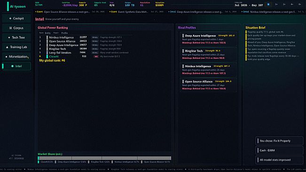
Task: Select Open Source Alliance row in power ranking
Action: (85, 41)
